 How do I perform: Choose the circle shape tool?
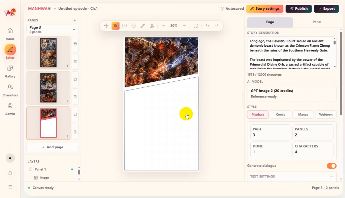pyautogui.click(x=133, y=26)
